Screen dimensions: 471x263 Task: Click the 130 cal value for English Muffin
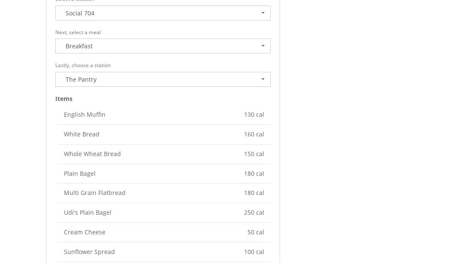254,115
